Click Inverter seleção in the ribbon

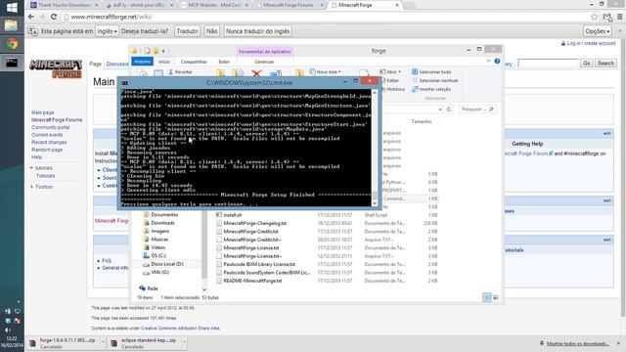pyautogui.click(x=431, y=89)
